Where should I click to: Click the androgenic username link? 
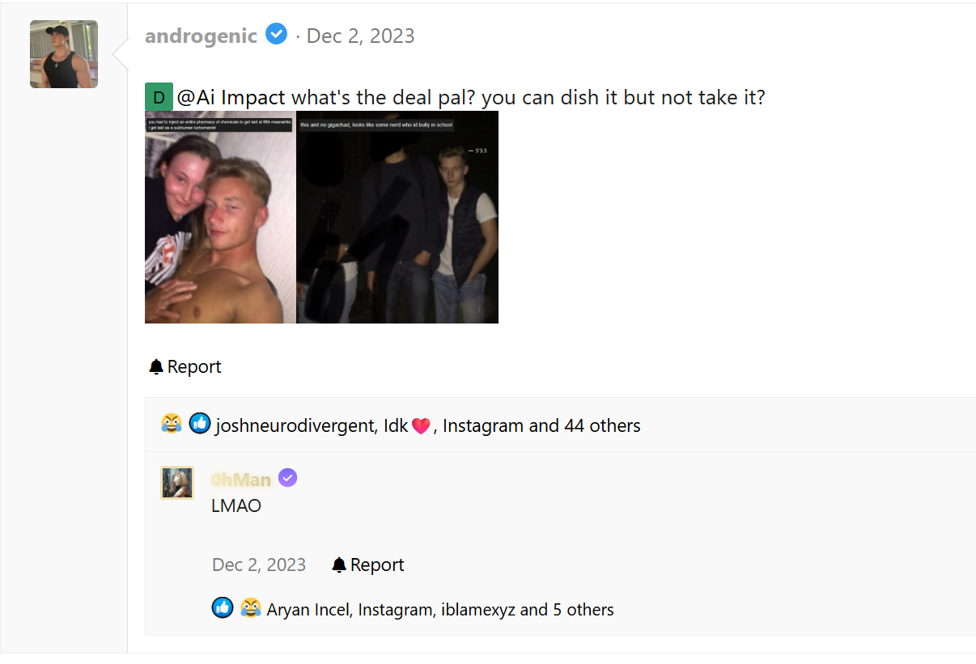point(201,36)
